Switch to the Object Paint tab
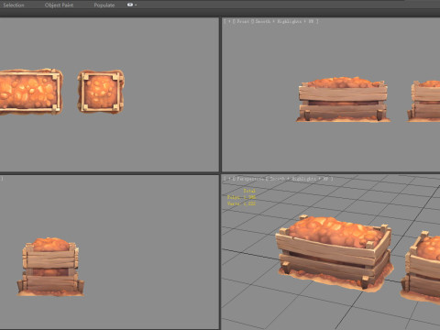Screen dimensions: 440x330 point(59,5)
